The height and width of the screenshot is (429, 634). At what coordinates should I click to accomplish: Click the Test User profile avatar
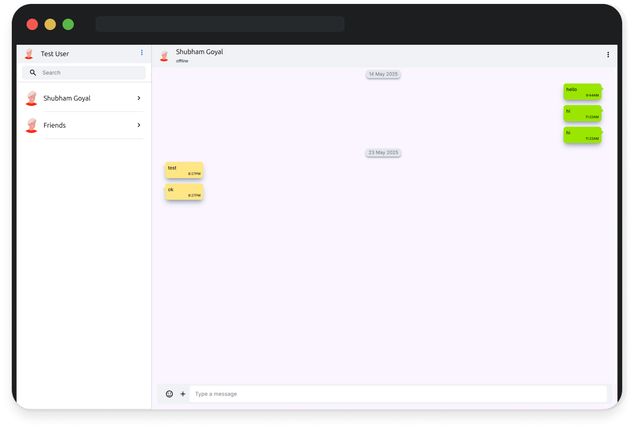pyautogui.click(x=29, y=53)
